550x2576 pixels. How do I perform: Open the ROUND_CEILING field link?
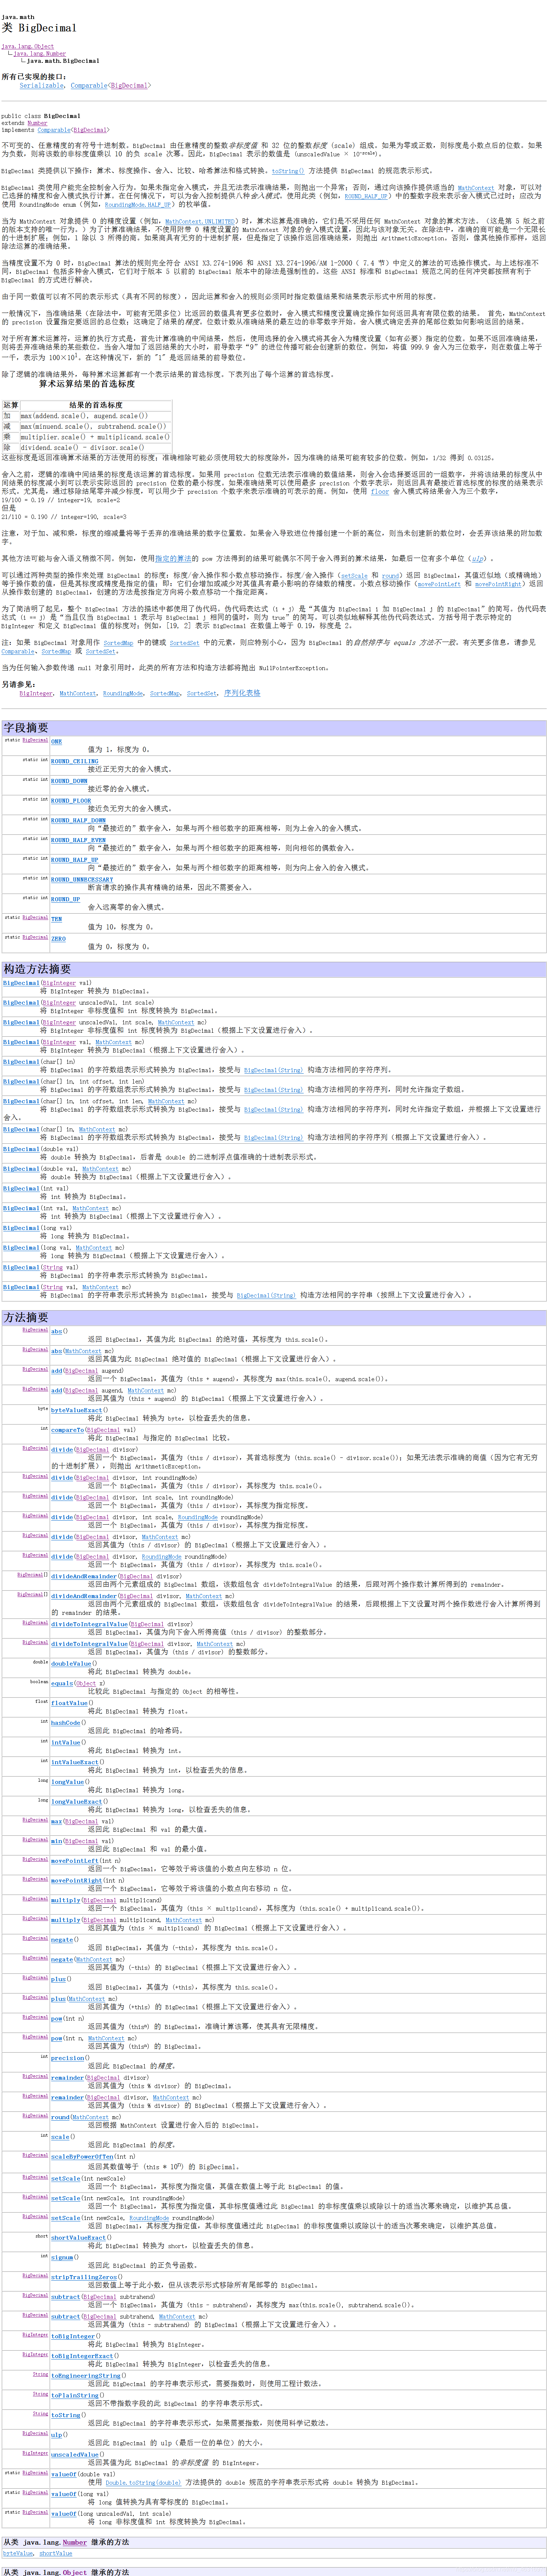(75, 761)
